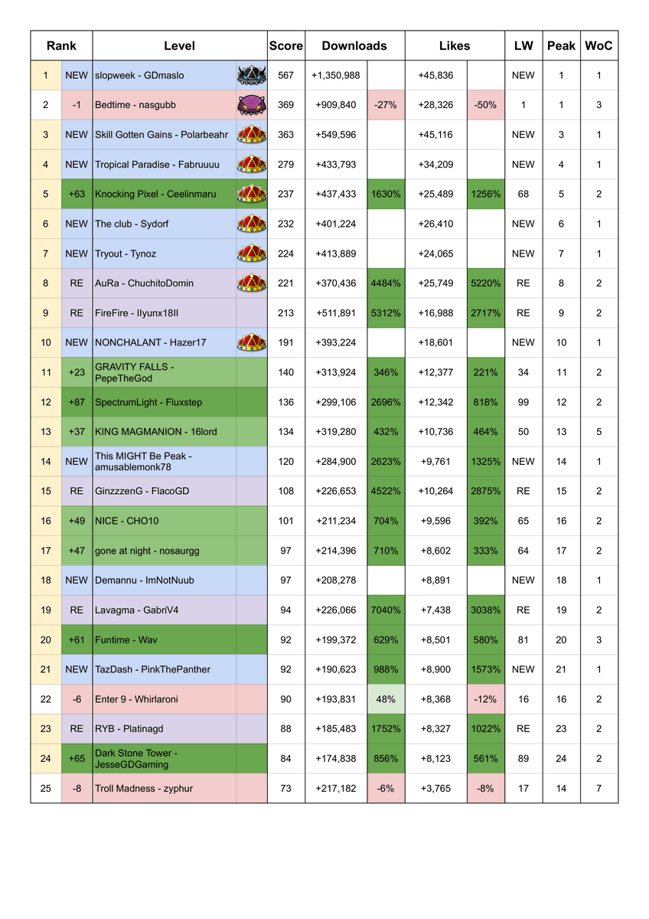Image resolution: width=649 pixels, height=919 pixels.
Task: Click the purple demon icon beside Bedtime
Action: (x=252, y=105)
